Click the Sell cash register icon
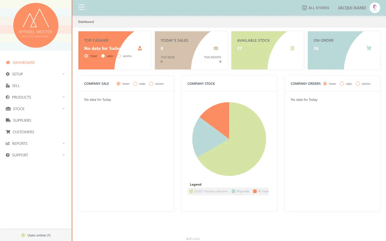 pyautogui.click(x=8, y=86)
